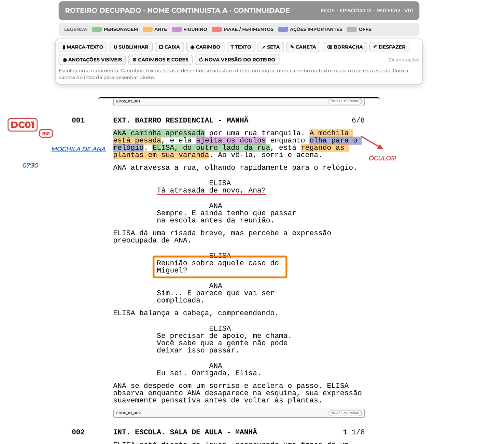Pick the orange Arte color swatch
This screenshot has width=478, height=444.
coord(147,29)
